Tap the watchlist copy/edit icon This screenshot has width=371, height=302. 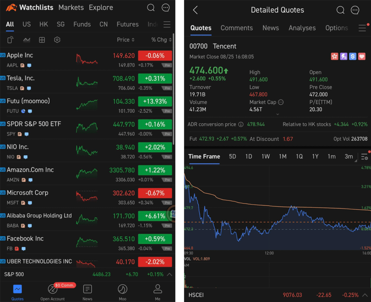(10, 40)
